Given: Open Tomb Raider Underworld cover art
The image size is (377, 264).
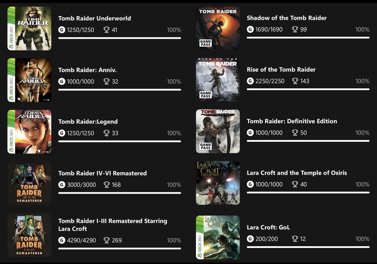Looking at the screenshot, I should click(29, 28).
